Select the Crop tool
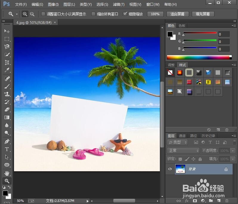Image resolution: width=238 pixels, height=204 pixels. tap(7, 62)
